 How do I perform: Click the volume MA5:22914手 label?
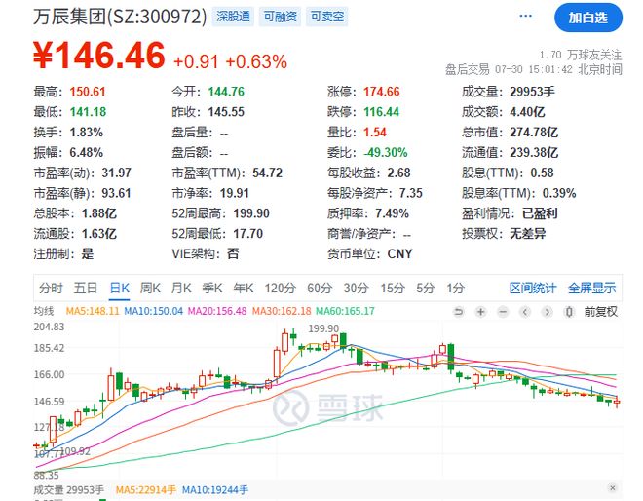[x=146, y=490]
